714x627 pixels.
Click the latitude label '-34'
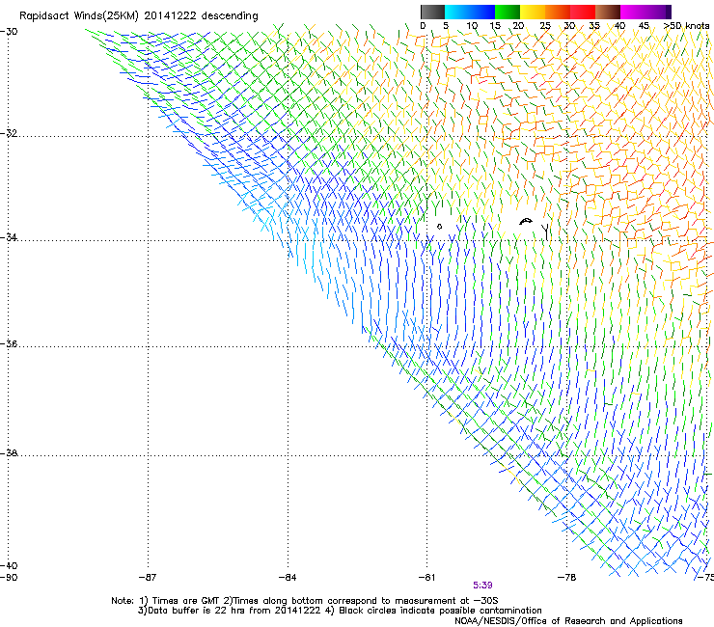point(9,237)
